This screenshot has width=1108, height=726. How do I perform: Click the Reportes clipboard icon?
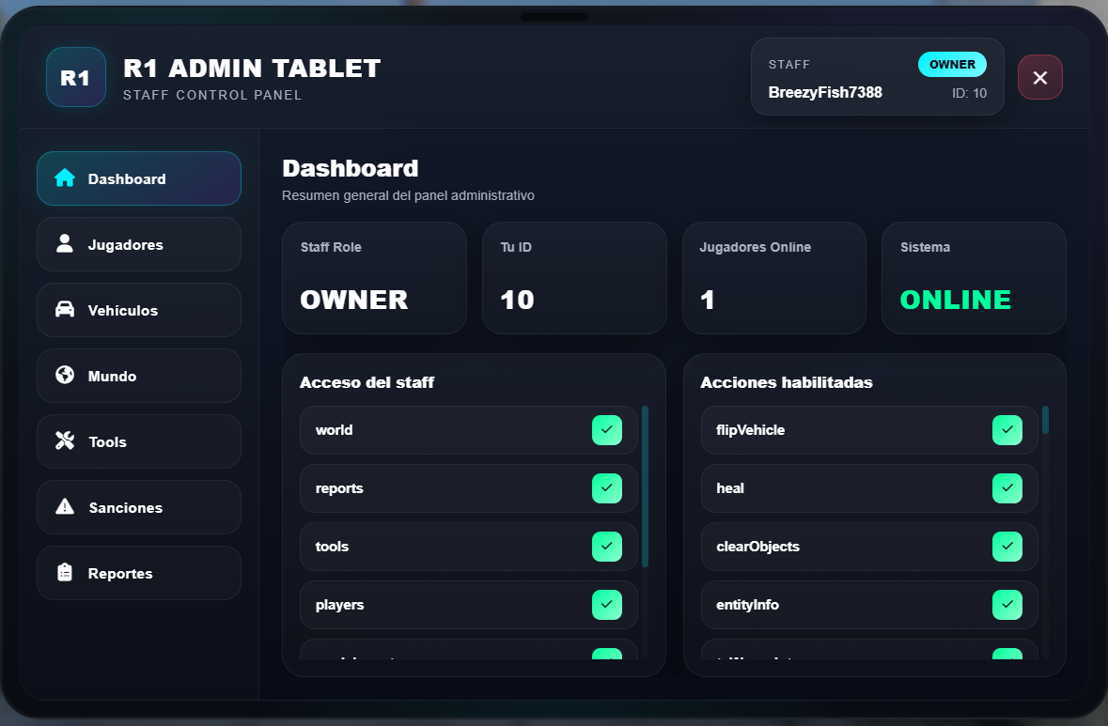tap(65, 572)
